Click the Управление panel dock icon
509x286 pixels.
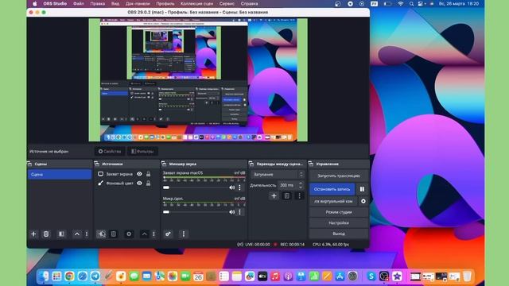(x=311, y=164)
